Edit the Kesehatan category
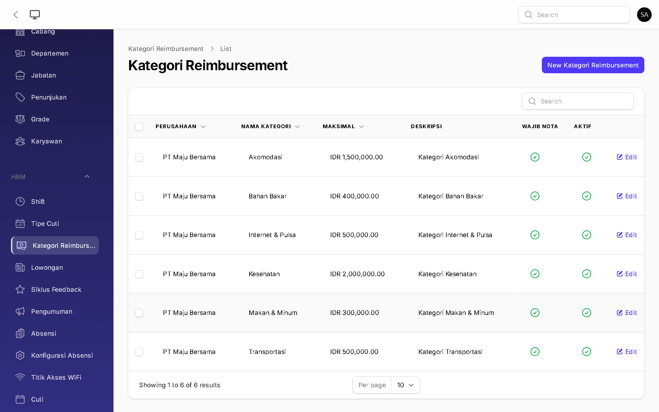The height and width of the screenshot is (412, 659). [x=627, y=274]
